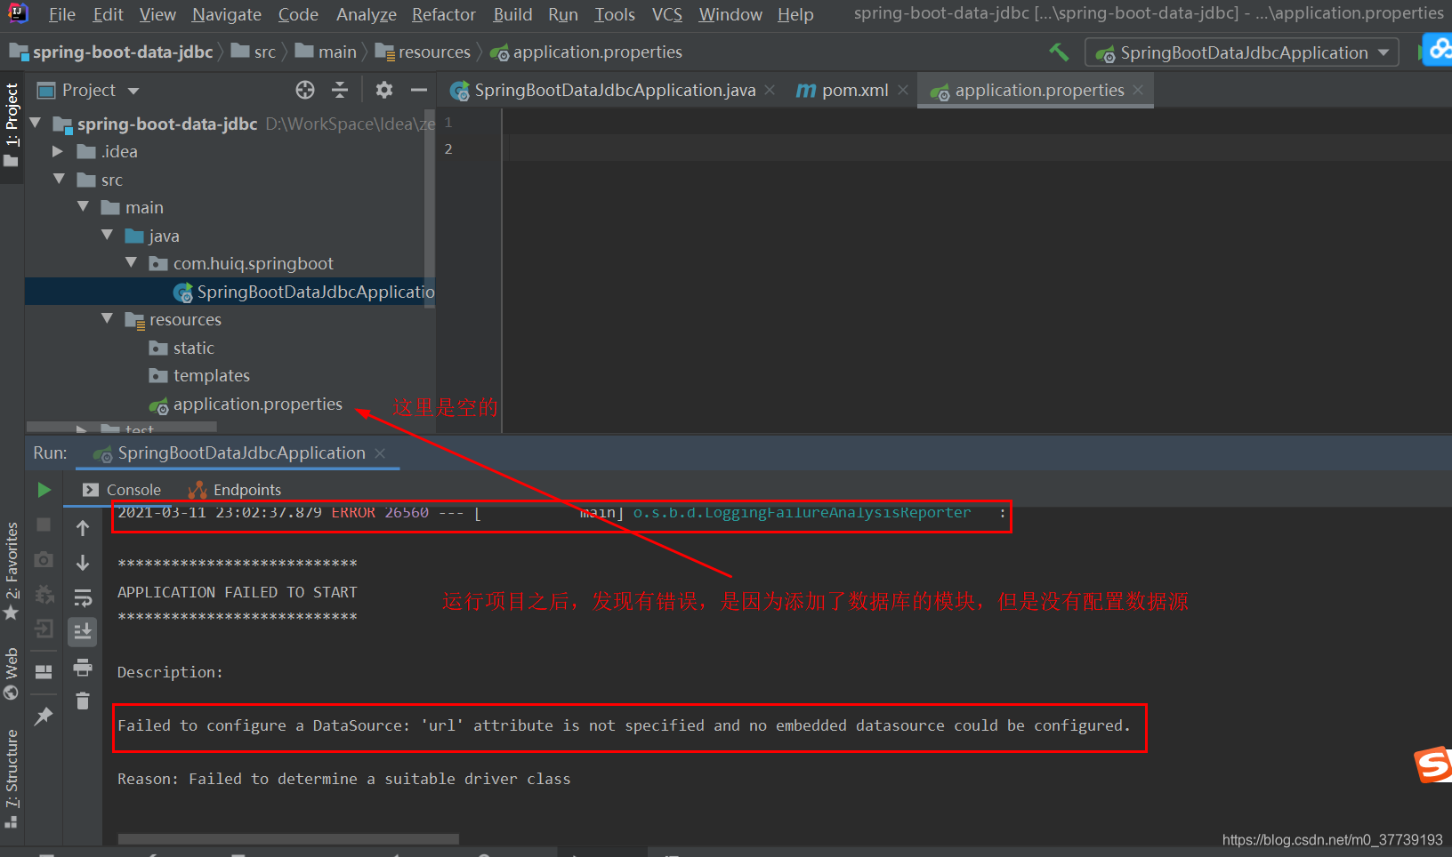Click the locate/scroll from source target icon
Image resolution: width=1452 pixels, height=857 pixels.
[305, 90]
